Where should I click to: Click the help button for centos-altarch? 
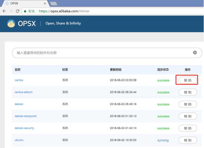[x=188, y=92]
